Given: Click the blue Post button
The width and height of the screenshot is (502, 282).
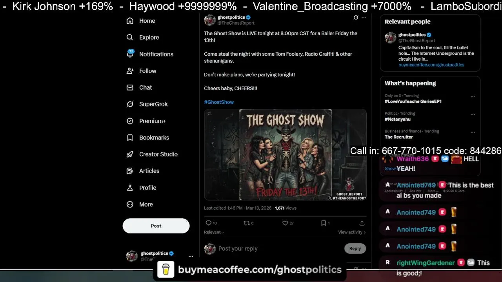Looking at the screenshot, I should (156, 226).
